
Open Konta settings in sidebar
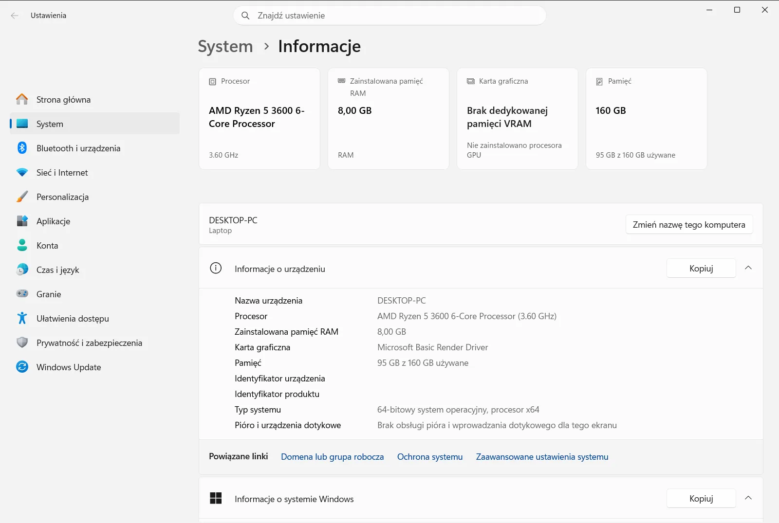[95, 245]
